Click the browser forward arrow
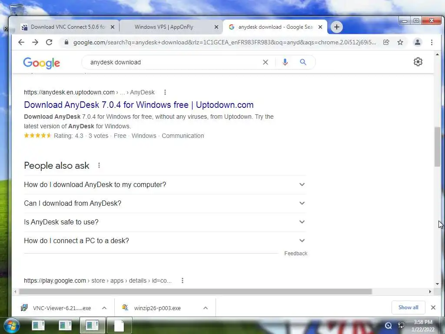445x334 pixels. click(x=35, y=42)
